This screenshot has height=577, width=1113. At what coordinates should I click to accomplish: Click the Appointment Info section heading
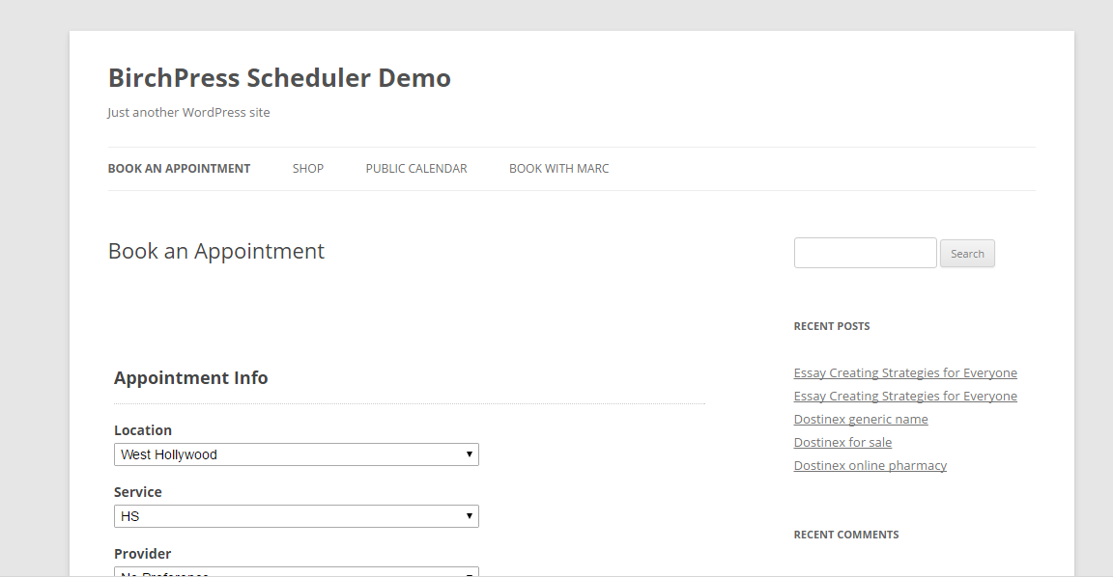pos(191,378)
